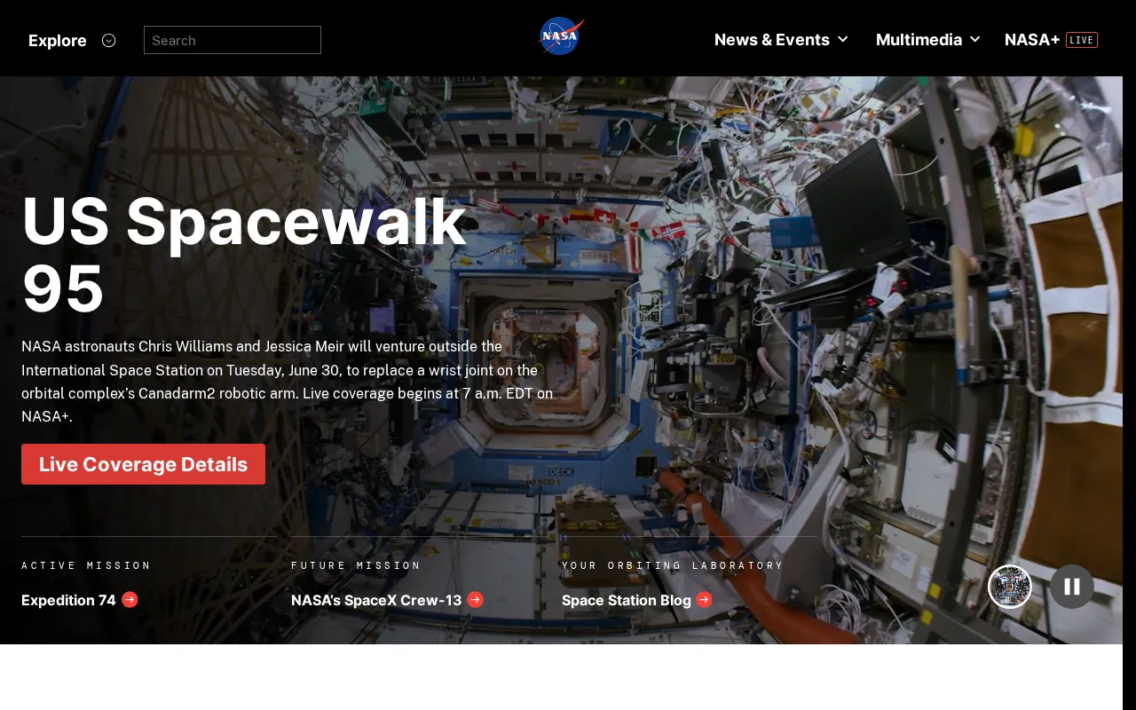Click the red arrow beside Space Station Blog
This screenshot has height=710, width=1136.
(x=704, y=600)
